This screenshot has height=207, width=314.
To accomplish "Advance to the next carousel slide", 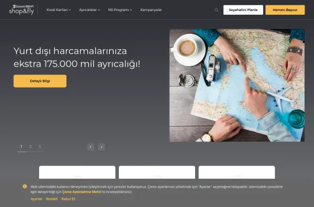I will [102, 147].
